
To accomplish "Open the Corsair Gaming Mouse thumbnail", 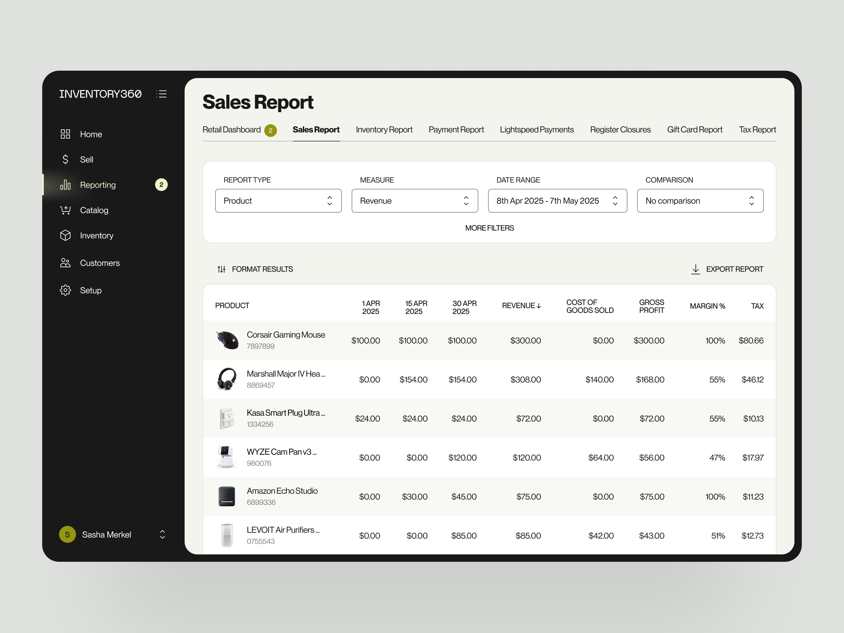I will [x=227, y=340].
